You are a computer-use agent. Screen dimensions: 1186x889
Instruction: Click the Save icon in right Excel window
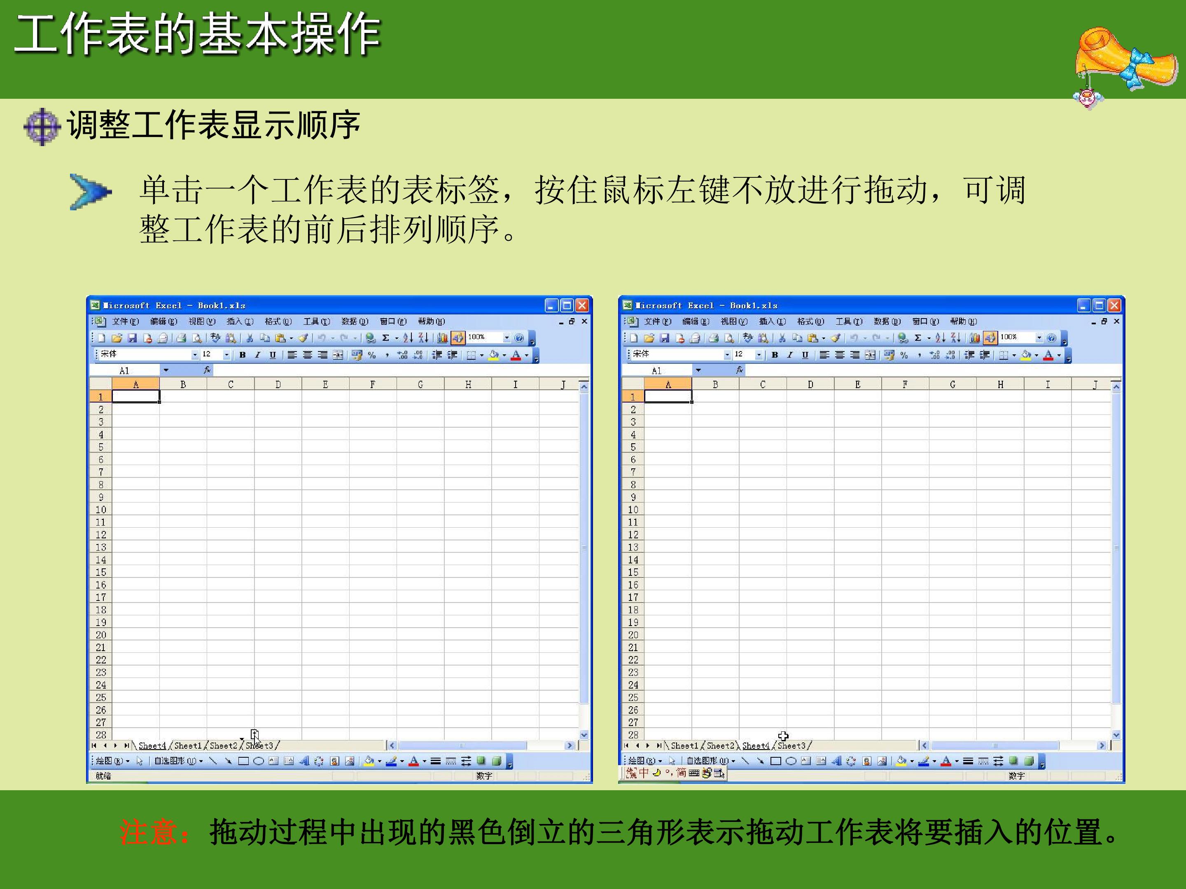tap(665, 338)
